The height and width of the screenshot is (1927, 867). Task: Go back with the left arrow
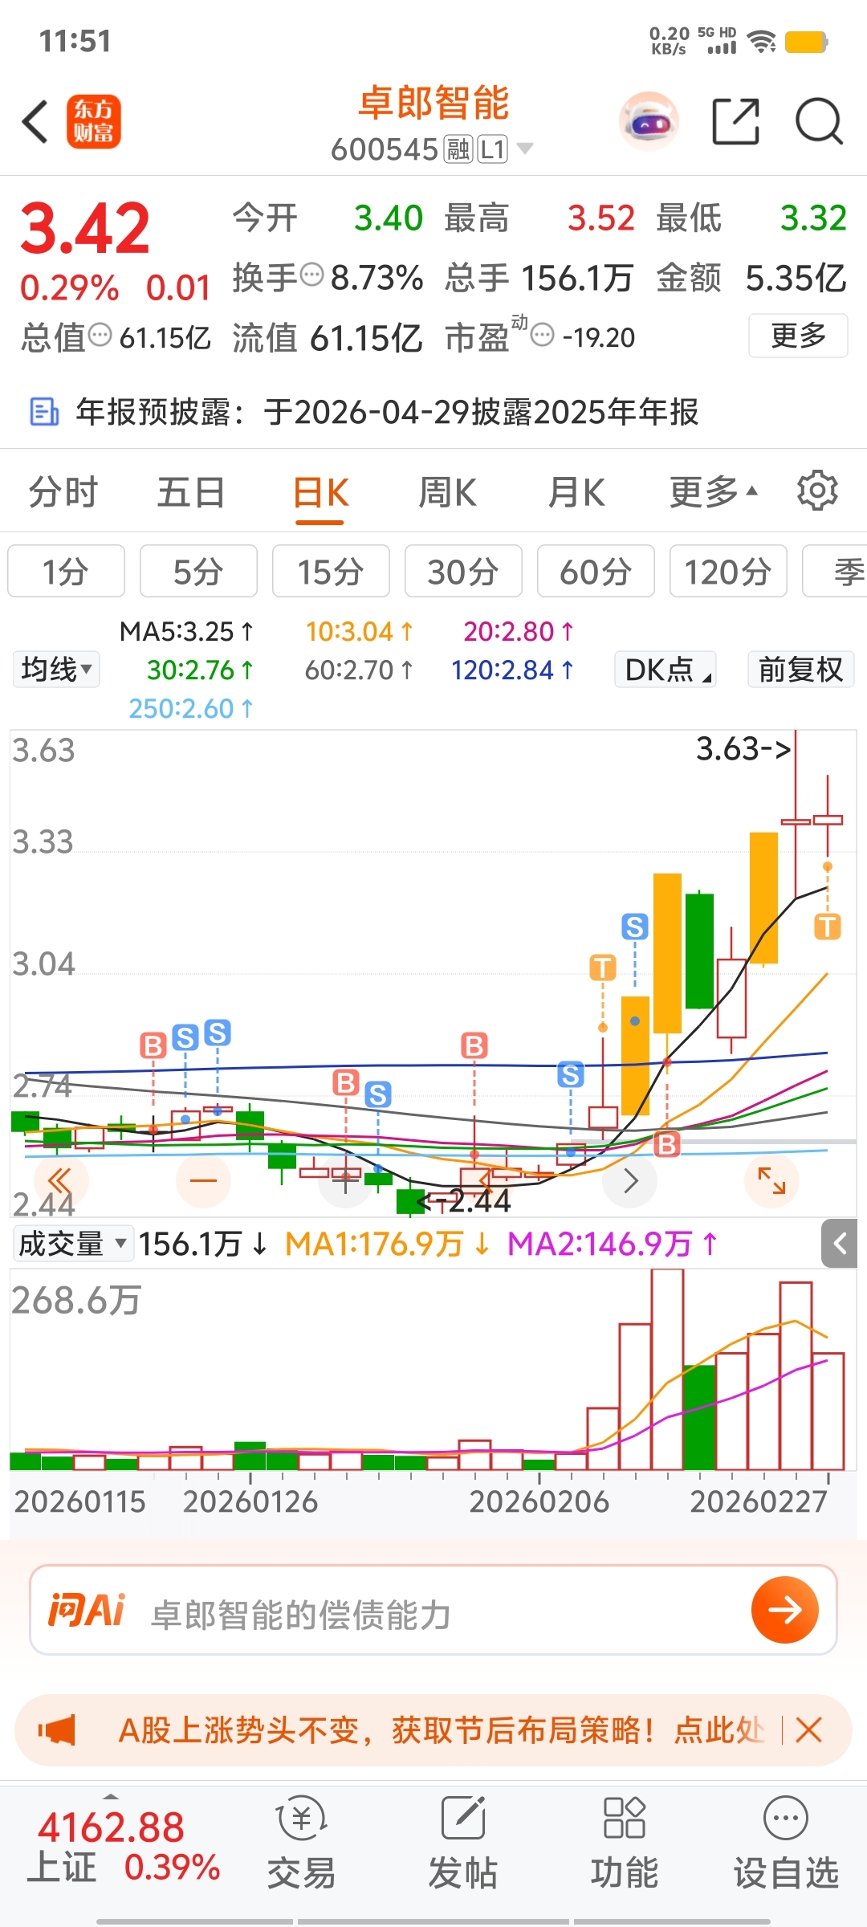coord(35,122)
